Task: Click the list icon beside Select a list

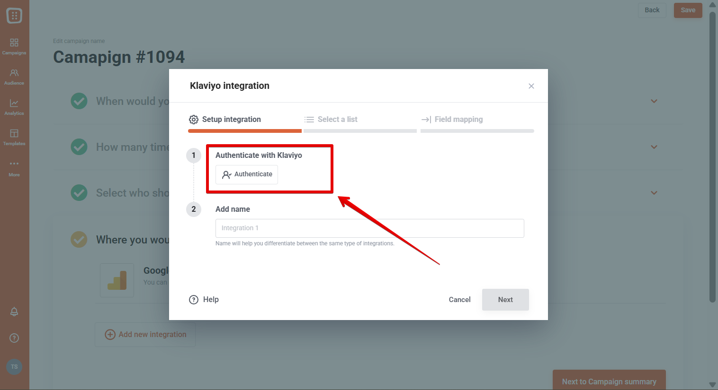Action: pos(309,120)
